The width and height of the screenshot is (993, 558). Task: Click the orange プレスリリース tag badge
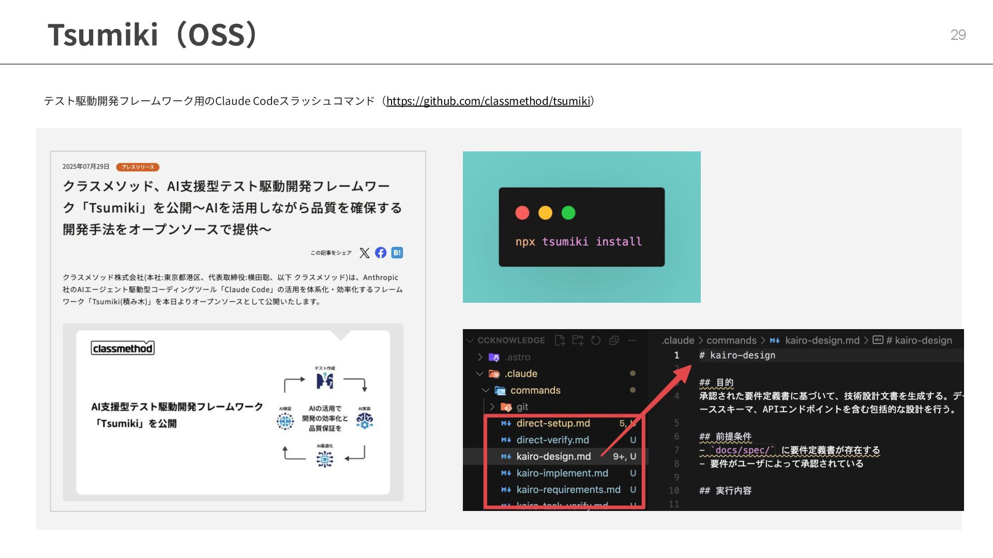[x=138, y=167]
